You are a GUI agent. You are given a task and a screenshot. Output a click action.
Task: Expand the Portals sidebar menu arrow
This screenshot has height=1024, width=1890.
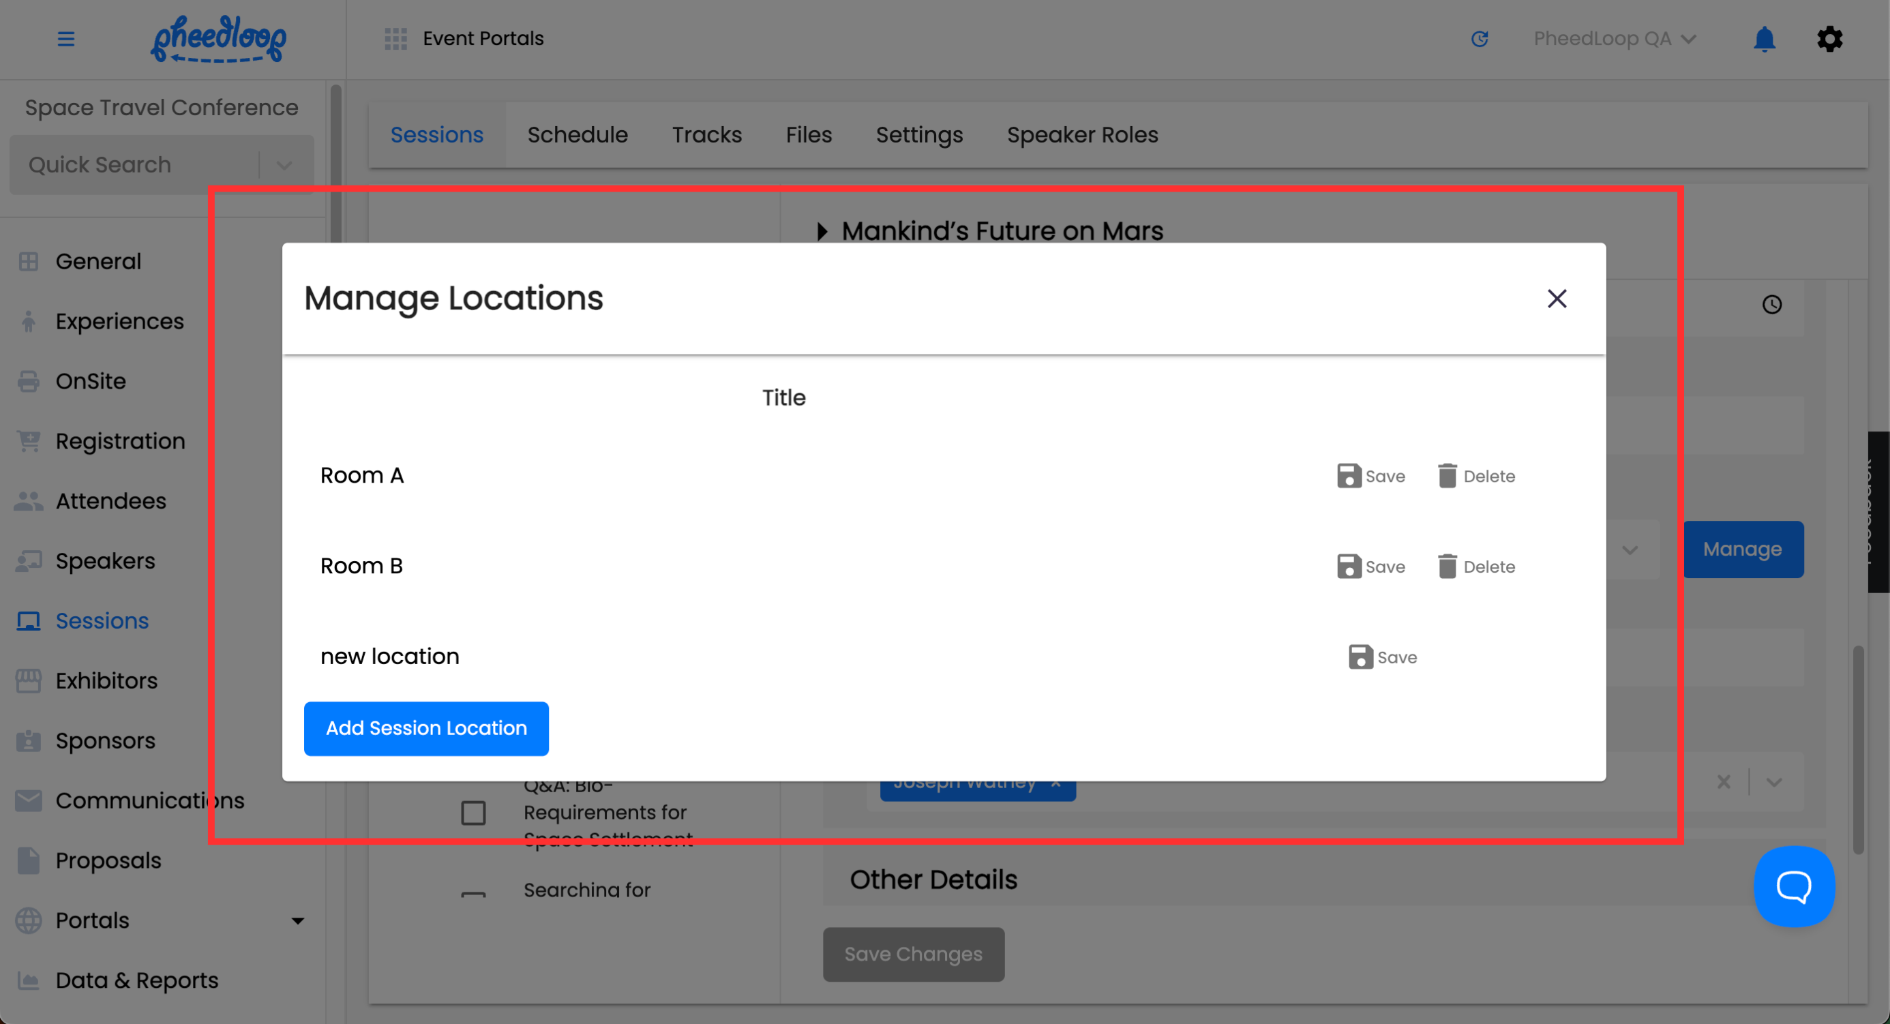[297, 920]
